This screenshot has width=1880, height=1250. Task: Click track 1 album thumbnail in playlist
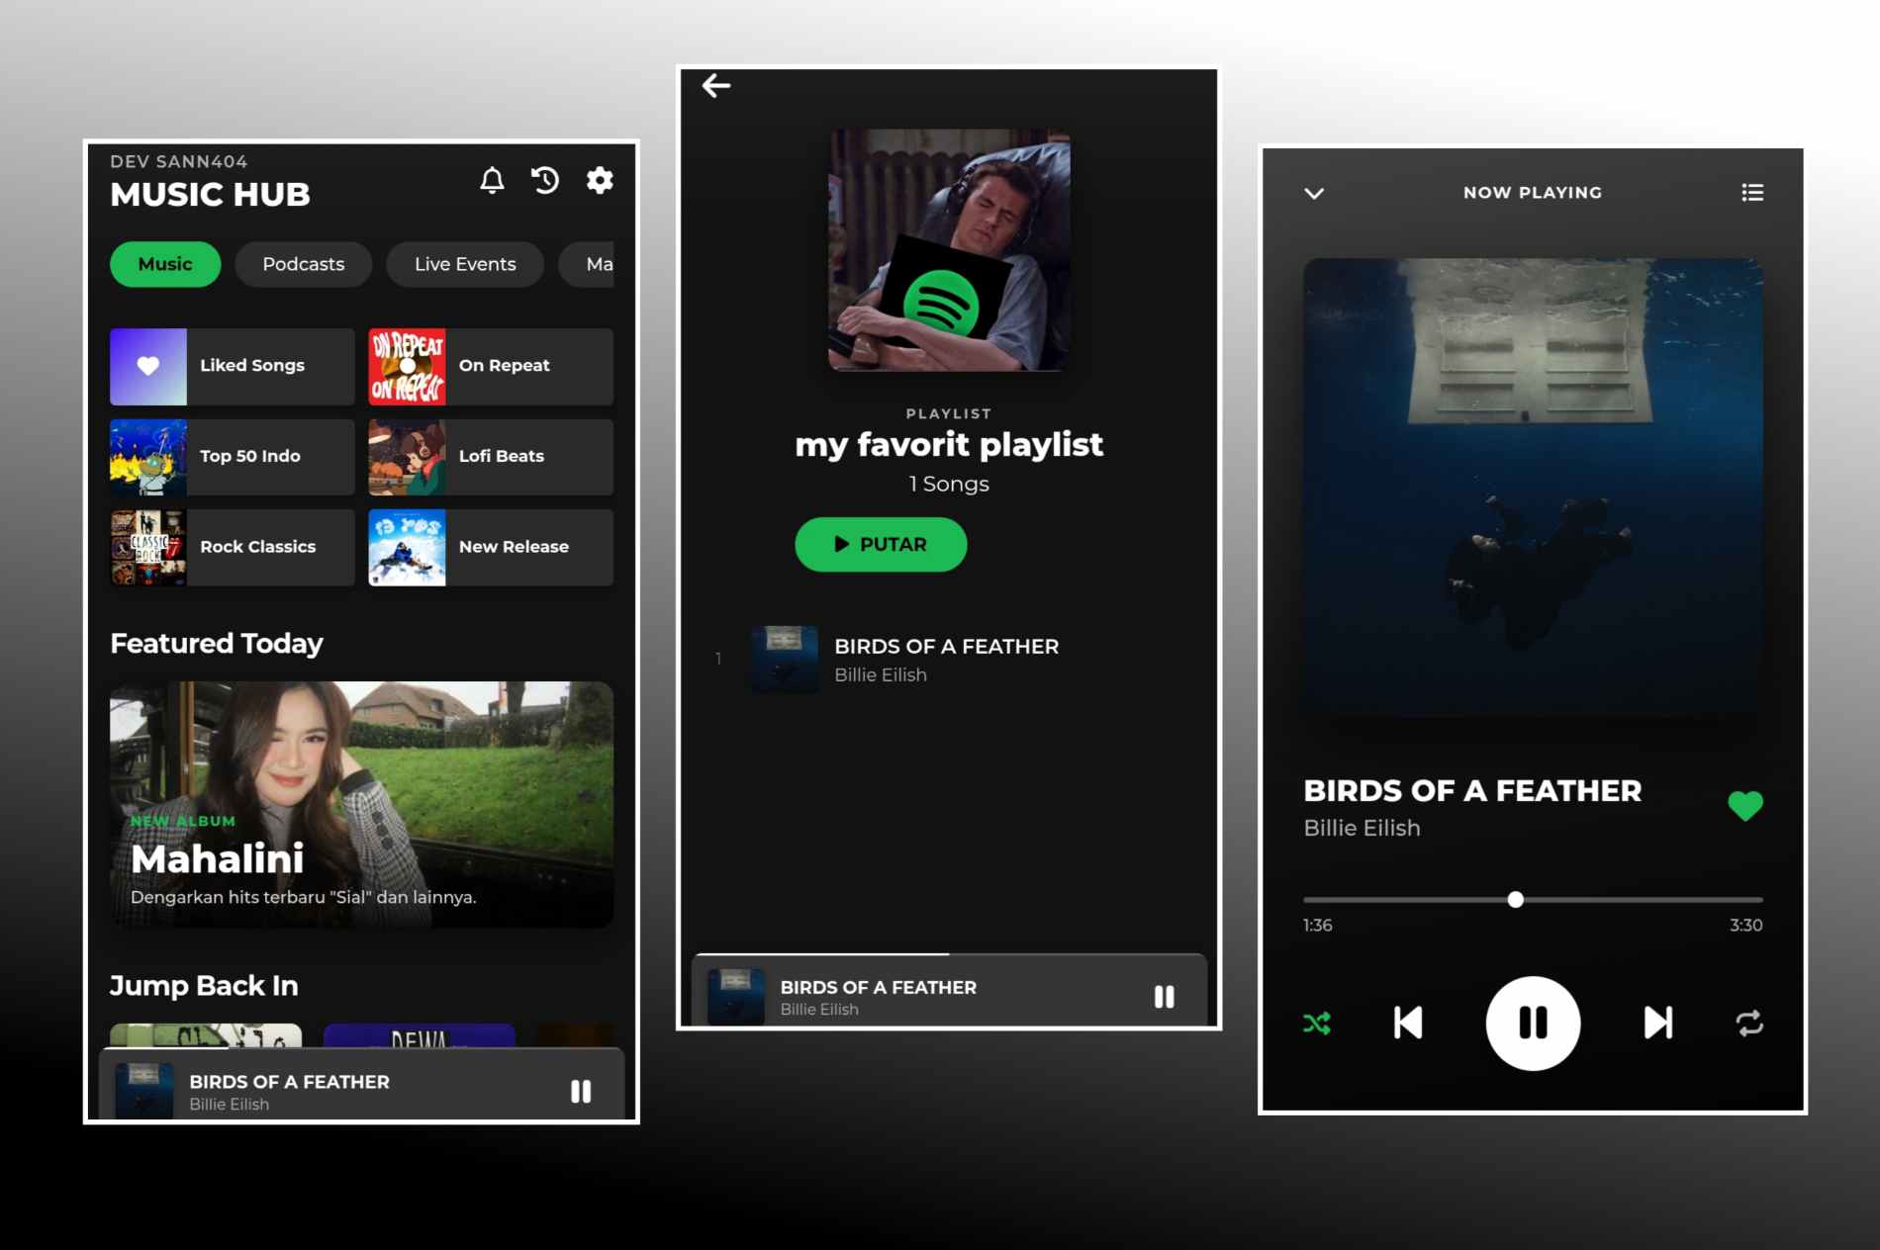[x=785, y=659]
